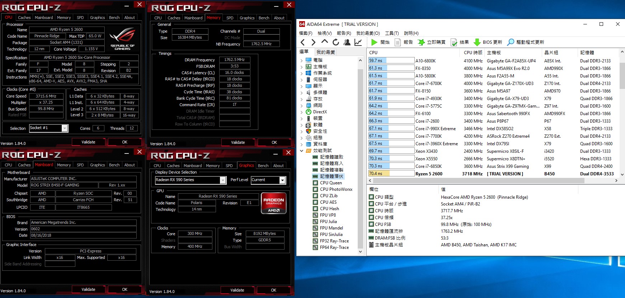Open Socket #1 selection dropdown
The height and width of the screenshot is (298, 625).
tap(65, 128)
